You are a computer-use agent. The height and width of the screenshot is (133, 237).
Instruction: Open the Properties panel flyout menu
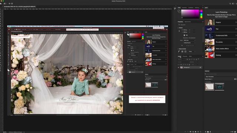point(203,22)
